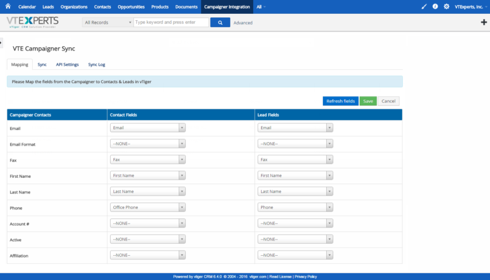Open Contact Fields dropdown for Affiliation
The image size is (490, 280).
pos(148,255)
